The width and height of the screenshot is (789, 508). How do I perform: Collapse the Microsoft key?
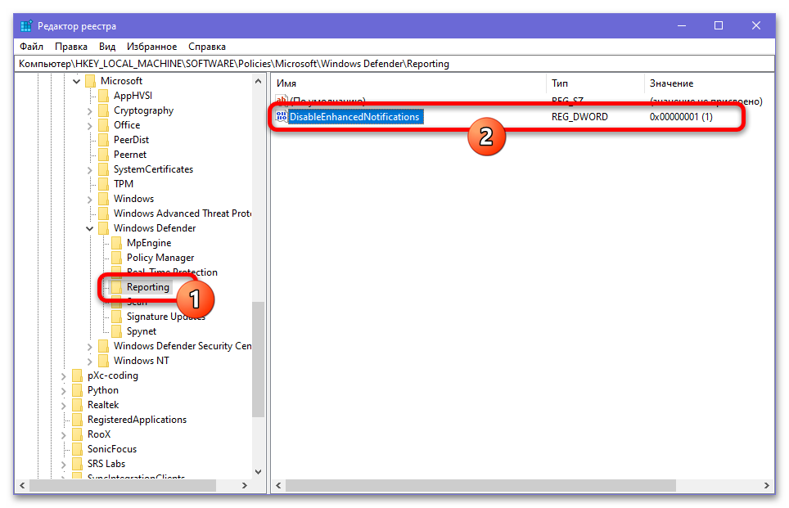[x=76, y=81]
